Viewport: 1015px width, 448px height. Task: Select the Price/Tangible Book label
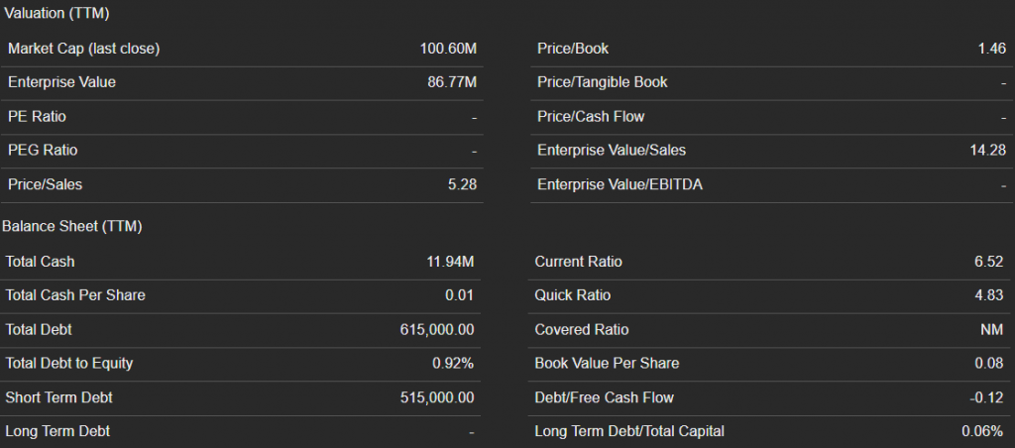603,82
